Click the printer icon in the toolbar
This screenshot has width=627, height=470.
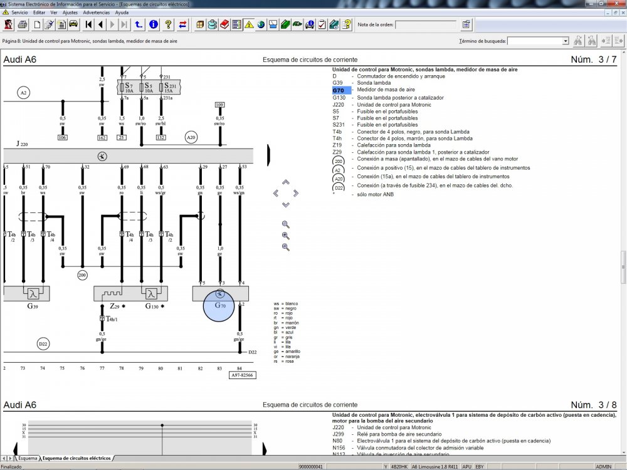[23, 25]
